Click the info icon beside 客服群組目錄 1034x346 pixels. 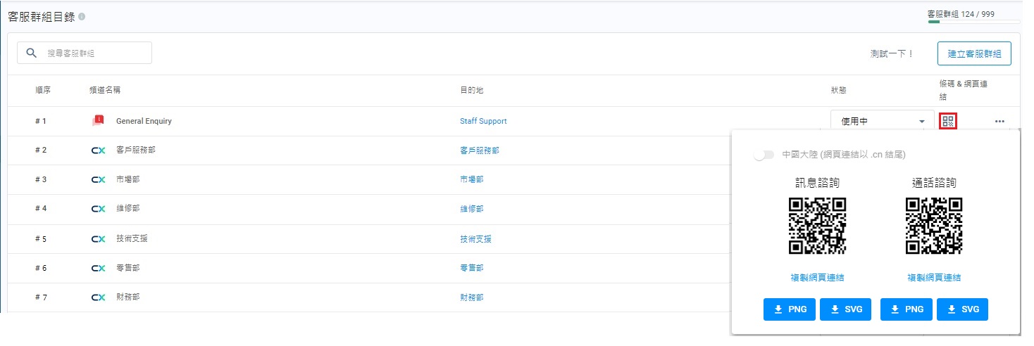(x=82, y=17)
